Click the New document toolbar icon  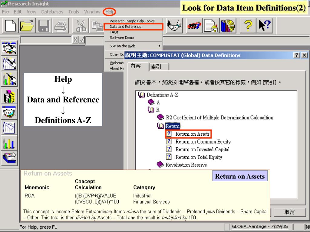pos(11,26)
